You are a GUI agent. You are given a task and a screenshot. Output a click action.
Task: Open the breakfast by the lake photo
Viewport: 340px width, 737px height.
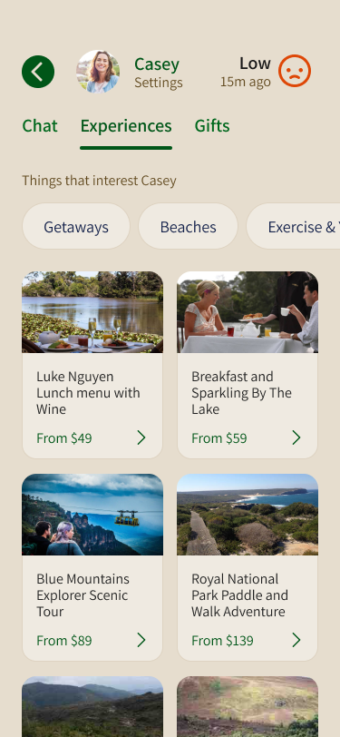pyautogui.click(x=248, y=312)
